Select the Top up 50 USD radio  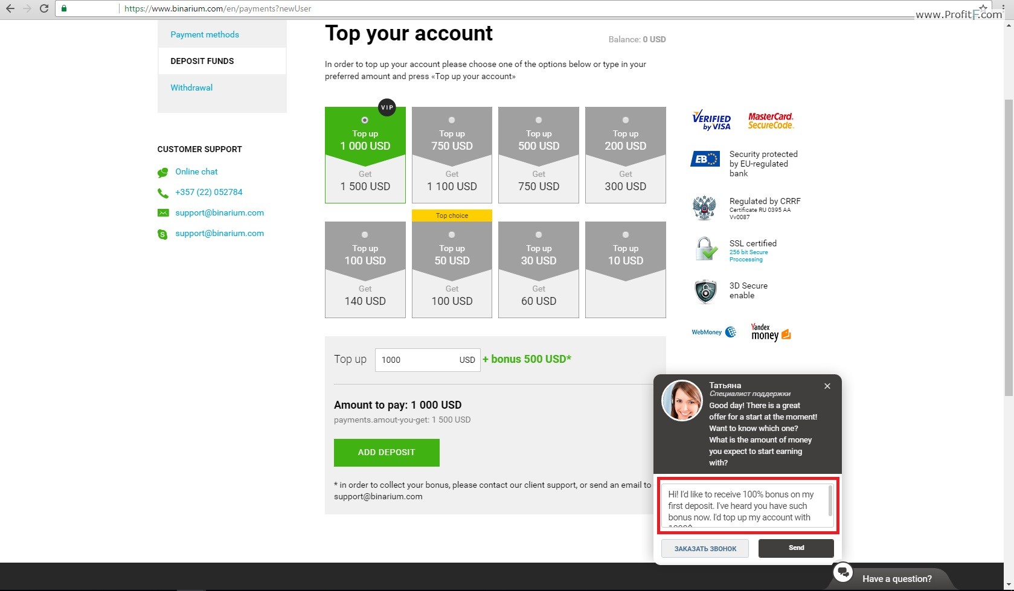[452, 235]
